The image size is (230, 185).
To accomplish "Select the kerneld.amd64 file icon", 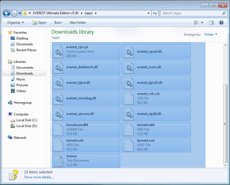I will [x=58, y=130].
